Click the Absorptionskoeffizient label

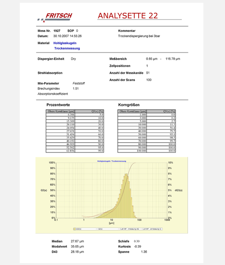[x=53, y=94]
